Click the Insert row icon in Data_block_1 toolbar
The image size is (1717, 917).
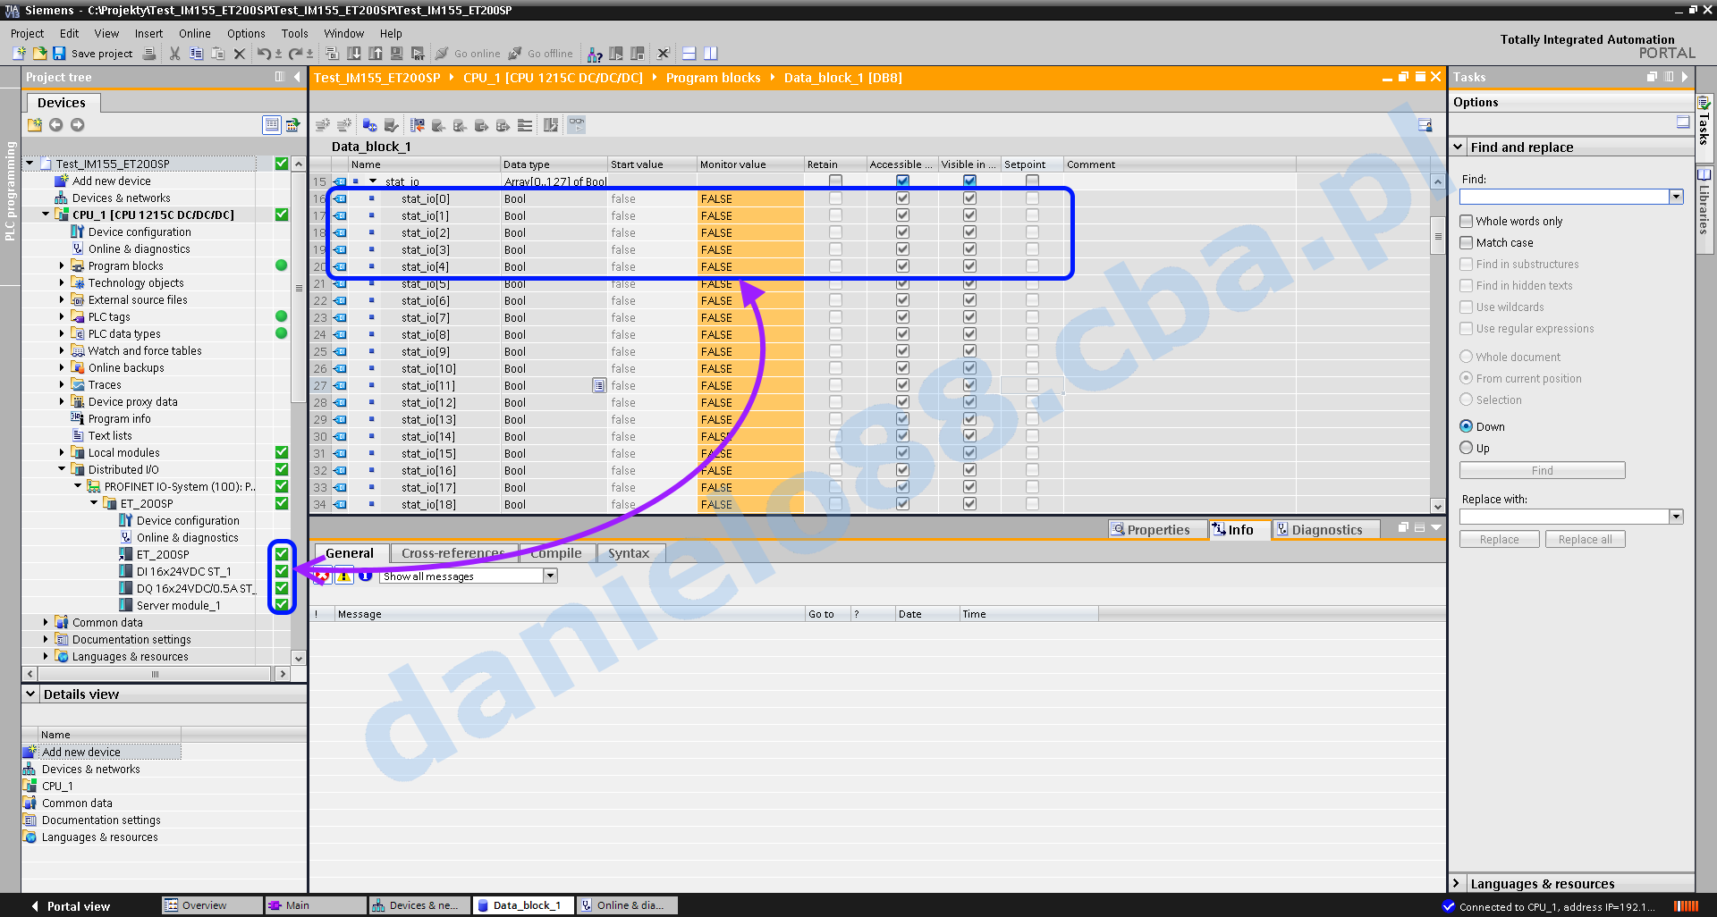tap(323, 125)
